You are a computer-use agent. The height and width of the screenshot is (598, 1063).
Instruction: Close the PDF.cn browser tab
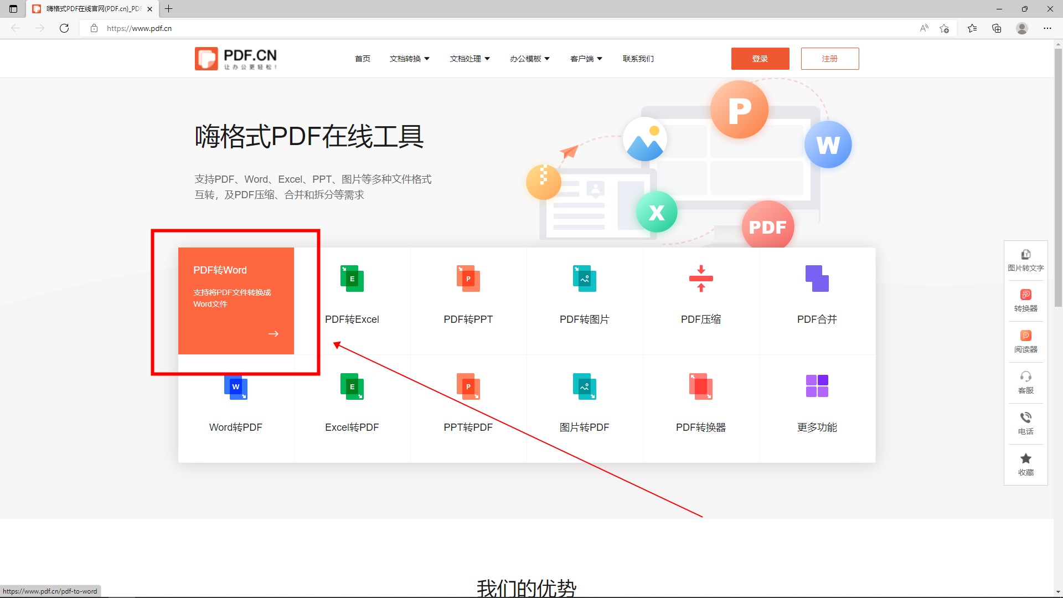pyautogui.click(x=149, y=9)
